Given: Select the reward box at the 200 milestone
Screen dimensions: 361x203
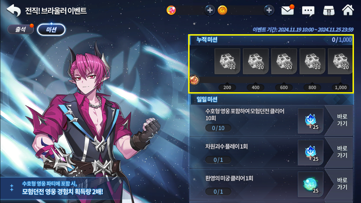Looking at the screenshot, I should [227, 61].
